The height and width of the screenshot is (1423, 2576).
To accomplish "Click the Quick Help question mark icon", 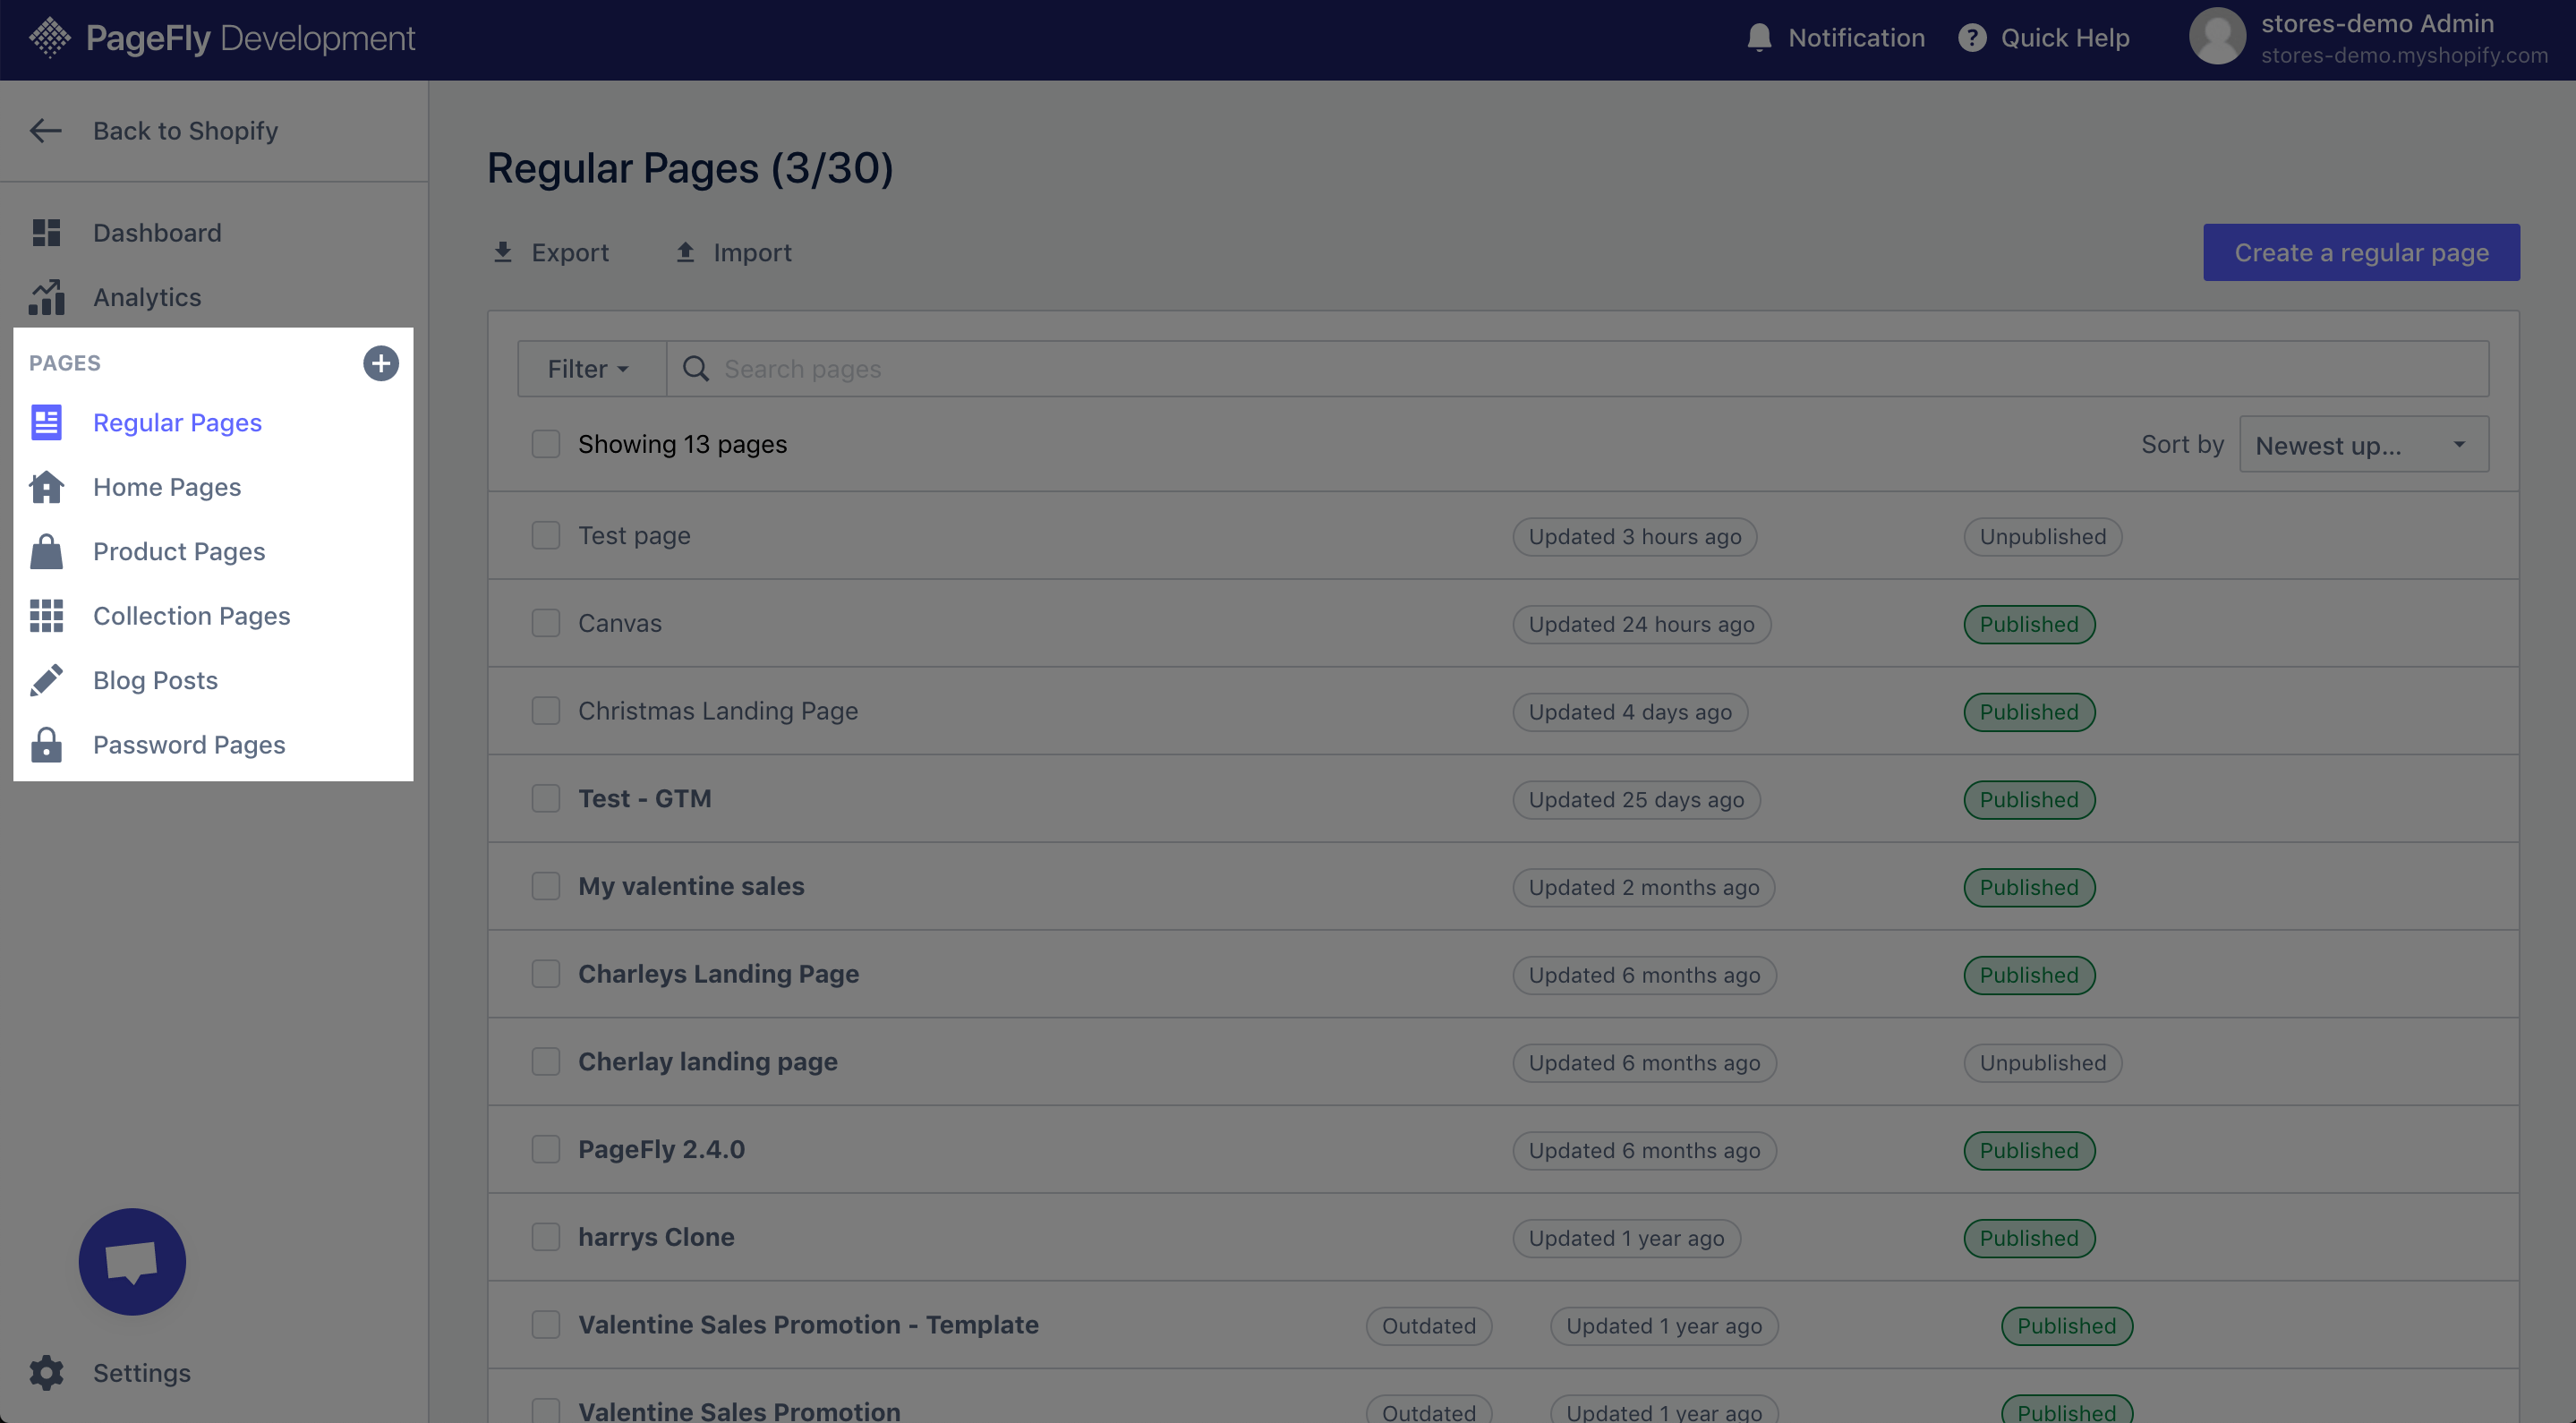I will (1972, 38).
